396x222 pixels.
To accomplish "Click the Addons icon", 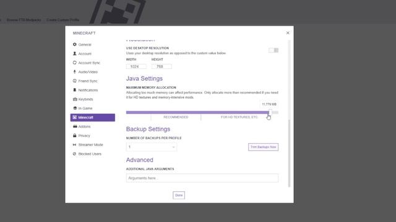I will [x=75, y=126].
